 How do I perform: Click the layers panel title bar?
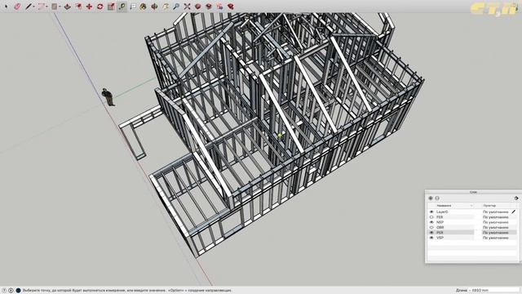473,192
